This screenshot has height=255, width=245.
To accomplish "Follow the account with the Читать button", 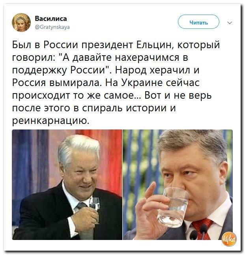I will (x=198, y=22).
